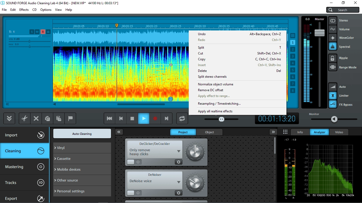Click the copy objects toolbar icon

[47, 119]
